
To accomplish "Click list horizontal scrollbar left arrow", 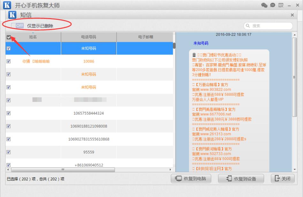I will point(8,170).
